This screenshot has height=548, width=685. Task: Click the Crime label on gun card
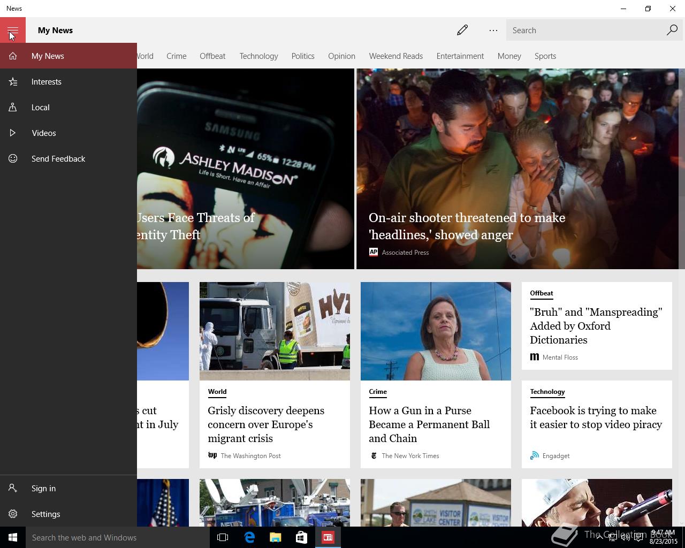pyautogui.click(x=377, y=392)
